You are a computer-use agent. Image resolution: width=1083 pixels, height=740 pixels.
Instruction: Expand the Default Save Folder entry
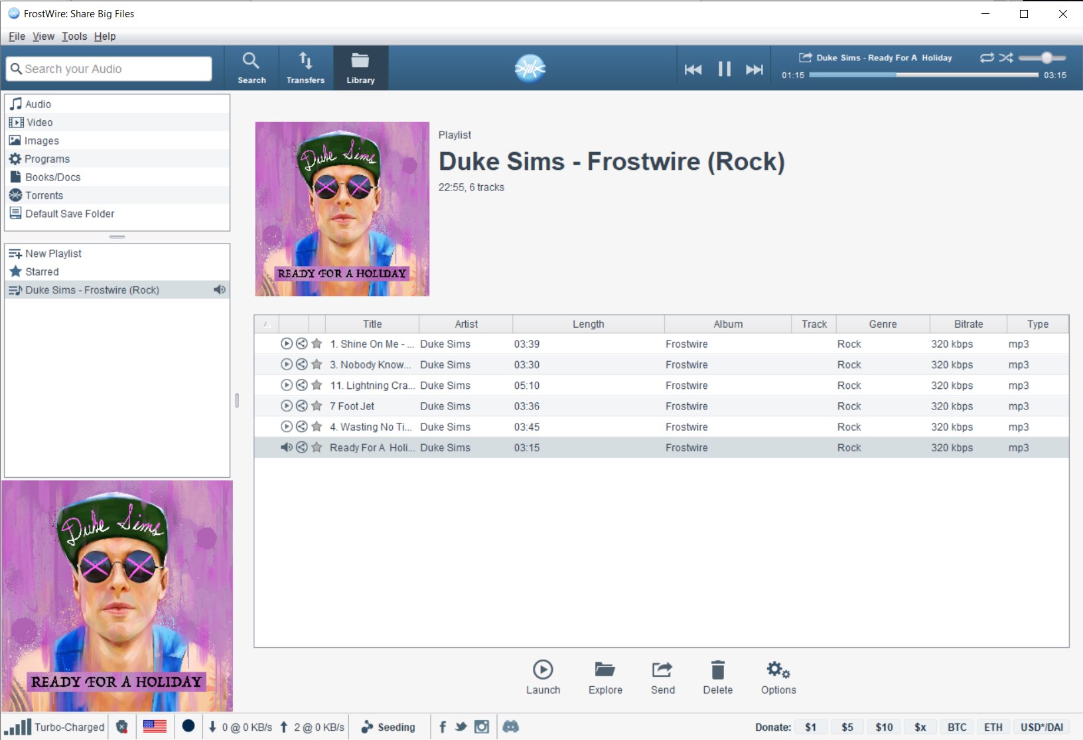[69, 213]
